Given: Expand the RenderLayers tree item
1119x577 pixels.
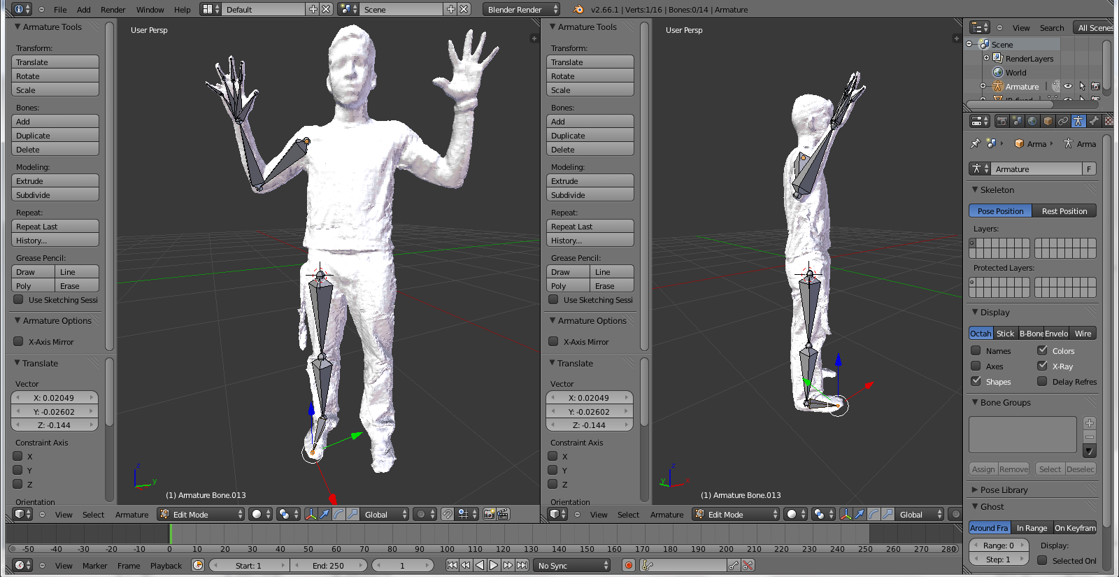Looking at the screenshot, I should [987, 58].
